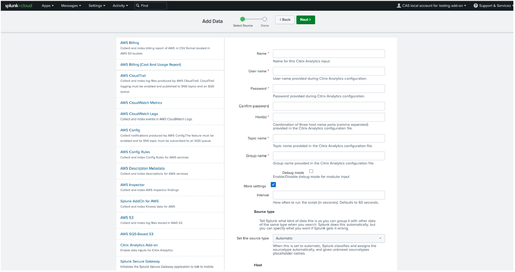Open the Messages dropdown menu
The width and height of the screenshot is (515, 272).
[x=71, y=6]
